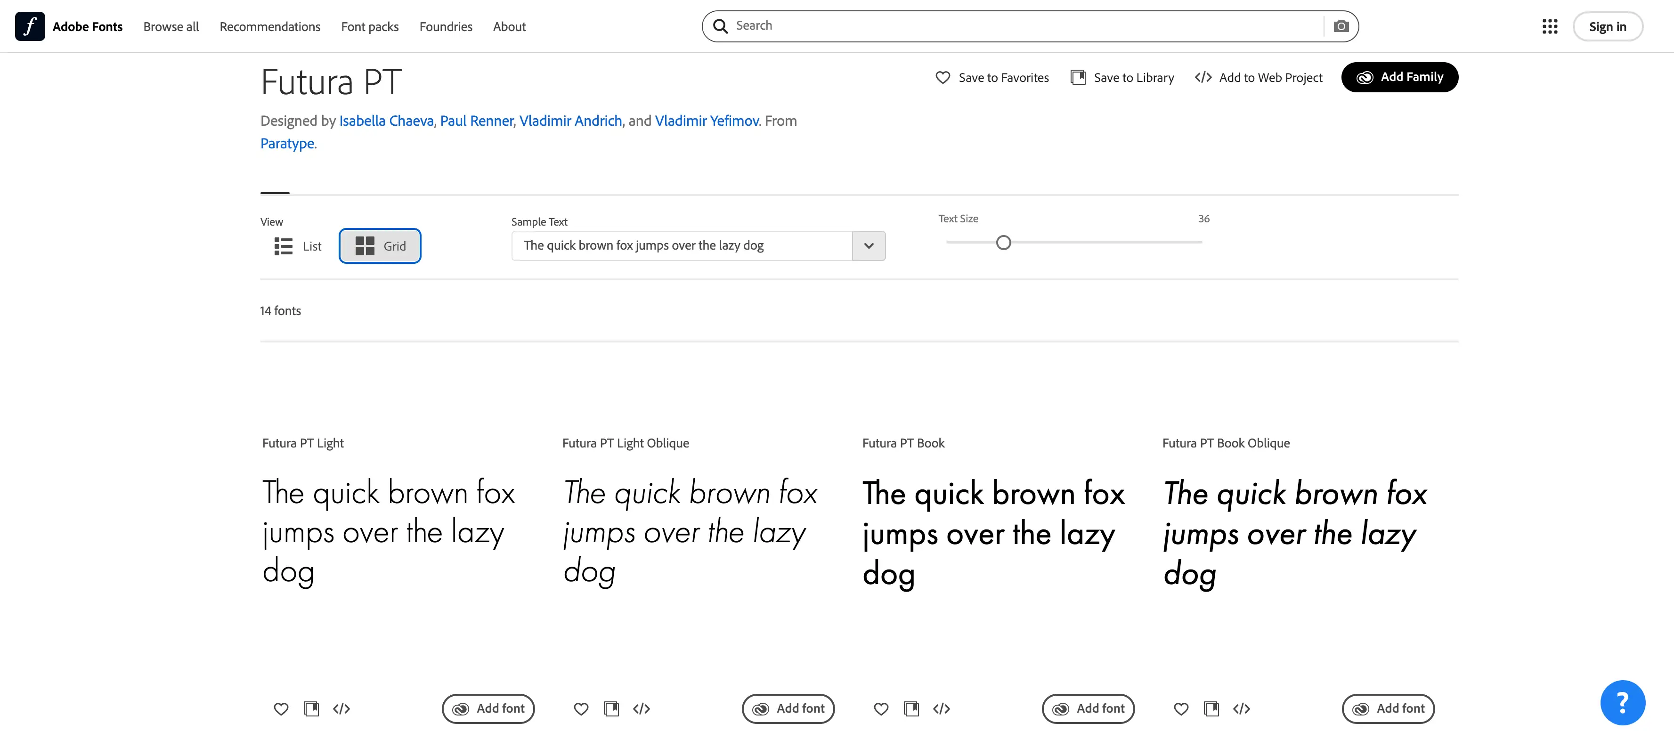Open Foundries page
The width and height of the screenshot is (1674, 748).
tap(446, 27)
